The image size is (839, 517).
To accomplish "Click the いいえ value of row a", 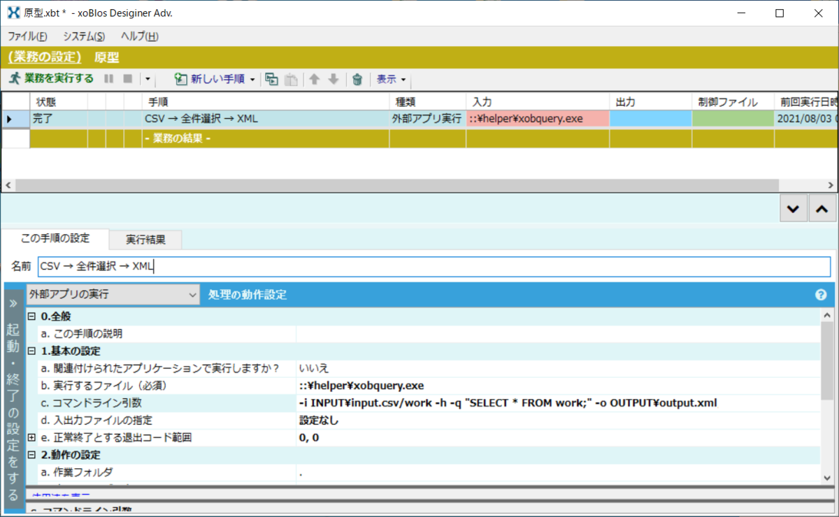I will [314, 368].
